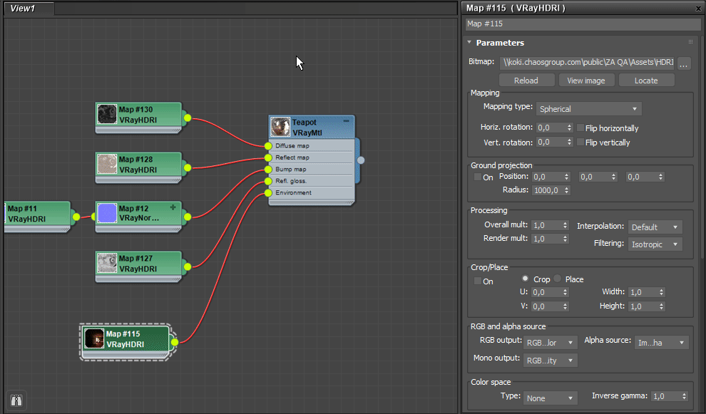The image size is (706, 414).
Task: Collapse the Teapot node with minus icon
Action: pos(347,122)
